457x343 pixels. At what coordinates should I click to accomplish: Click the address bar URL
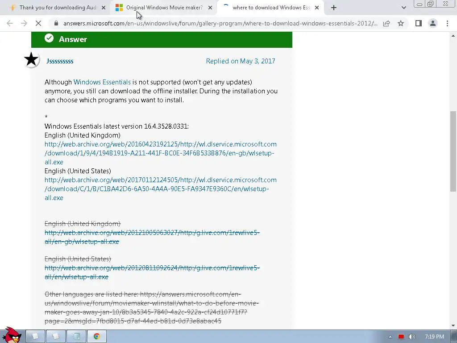(x=220, y=23)
